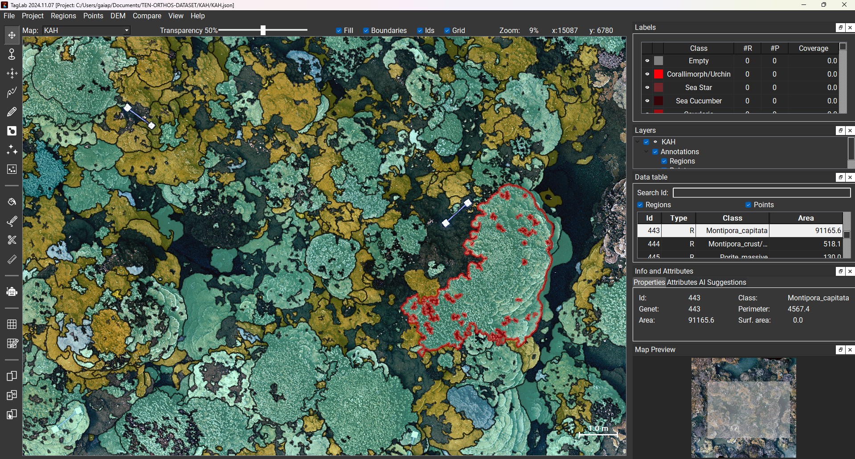Toggle the Boundaries checkbox
855x459 pixels.
366,31
